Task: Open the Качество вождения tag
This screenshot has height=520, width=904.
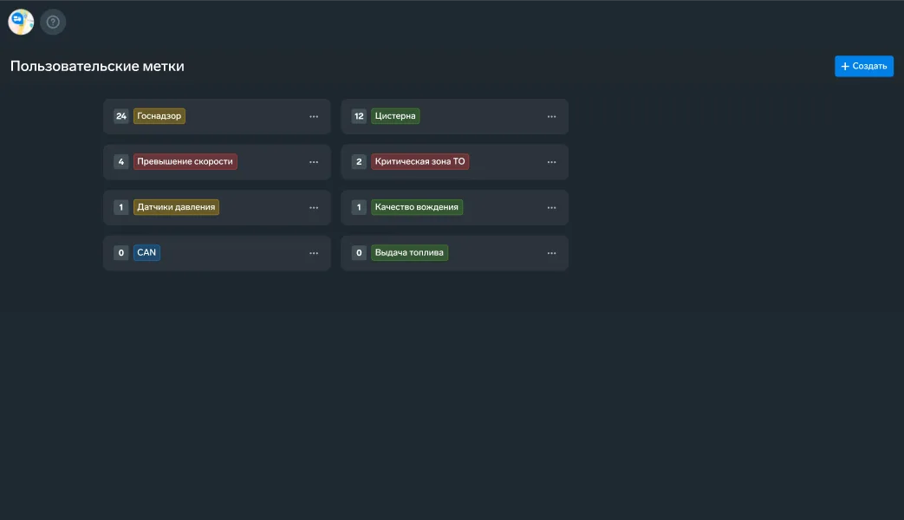Action: 416,207
